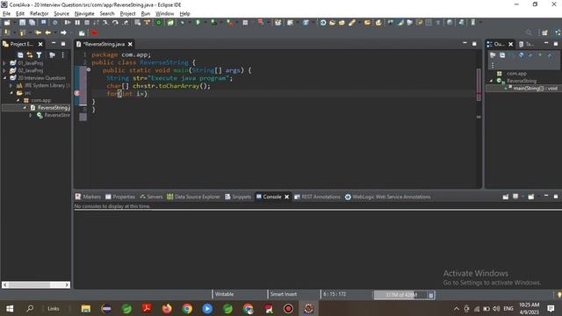
Task: Click the Writable status bar field
Action: [x=225, y=294]
